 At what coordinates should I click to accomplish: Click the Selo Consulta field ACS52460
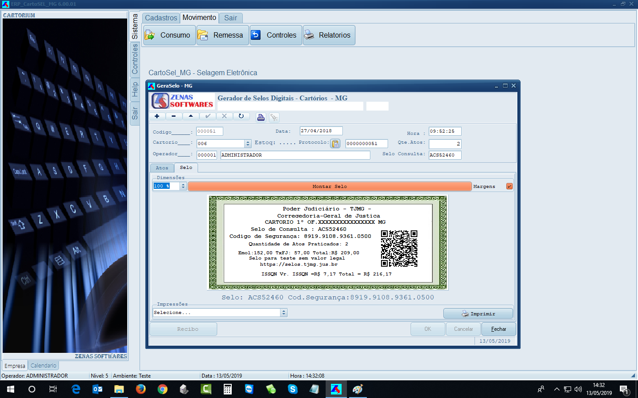[445, 155]
